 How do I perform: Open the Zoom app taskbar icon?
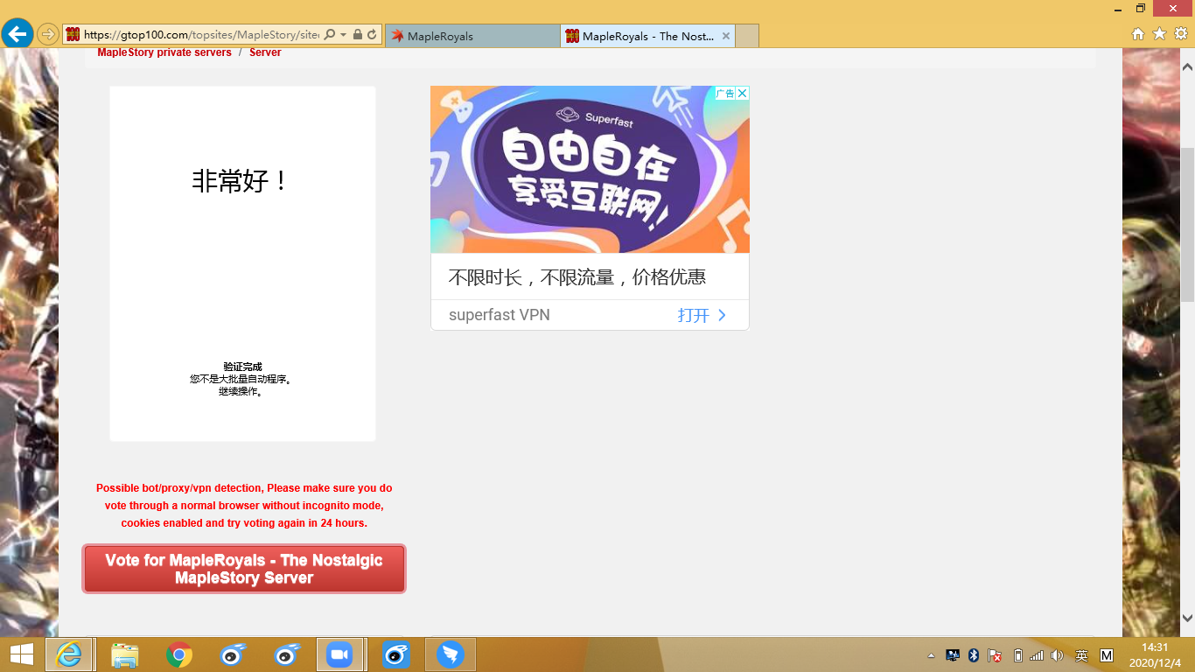339,654
